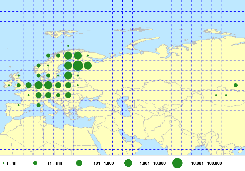Click the 1 - 10 diamond legend symbol
The width and height of the screenshot is (245, 171).
(4, 163)
